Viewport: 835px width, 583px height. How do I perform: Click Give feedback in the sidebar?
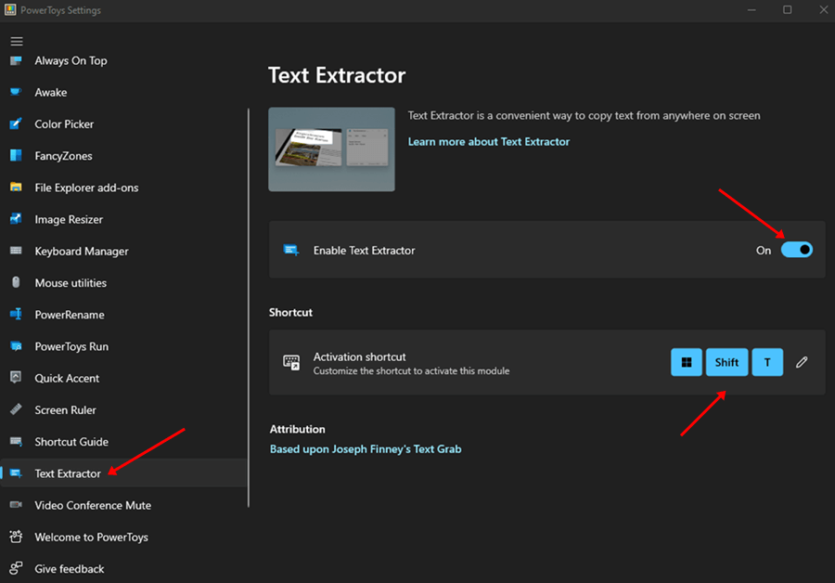(x=70, y=569)
